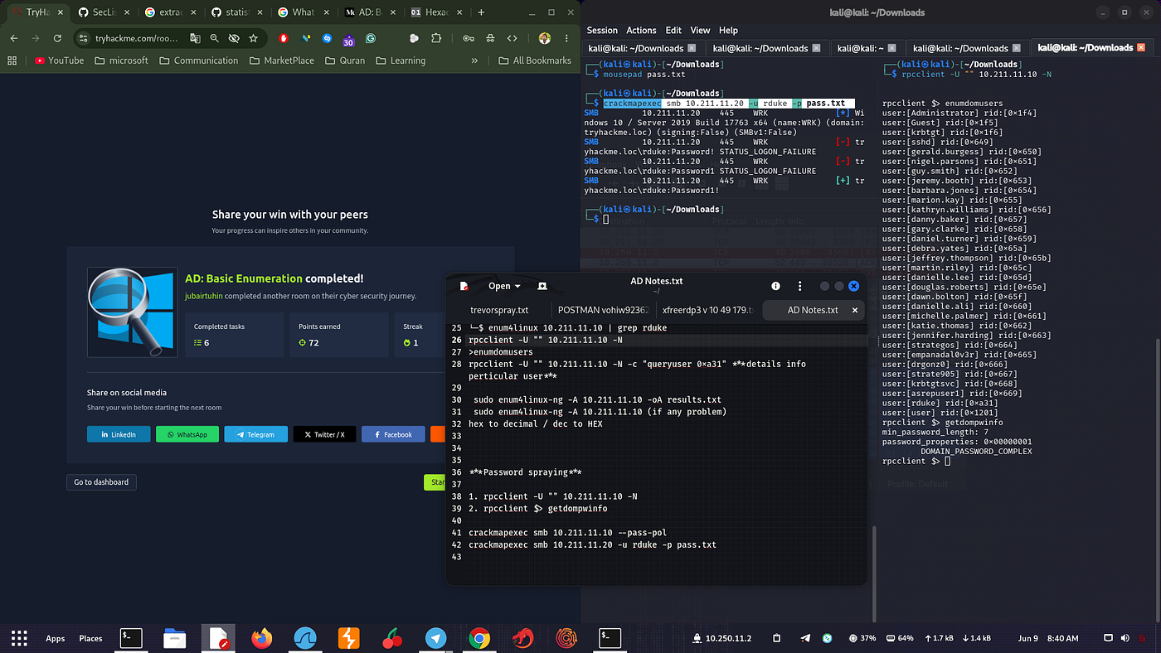The width and height of the screenshot is (1161, 653).
Task: Click the angle-brackets code extension icon
Action: point(512,38)
